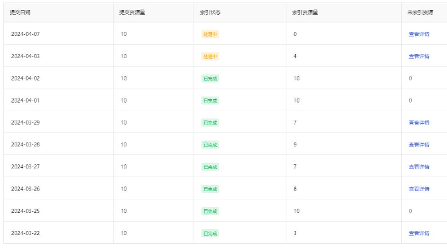Click 处理中 status badge for 2024-04-07

click(210, 34)
